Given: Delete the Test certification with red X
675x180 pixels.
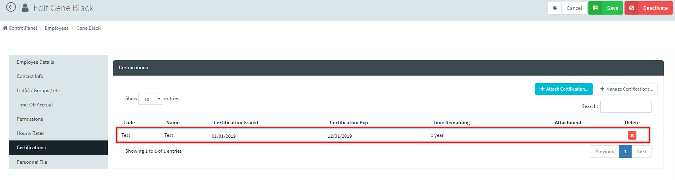Looking at the screenshot, I should (x=632, y=135).
